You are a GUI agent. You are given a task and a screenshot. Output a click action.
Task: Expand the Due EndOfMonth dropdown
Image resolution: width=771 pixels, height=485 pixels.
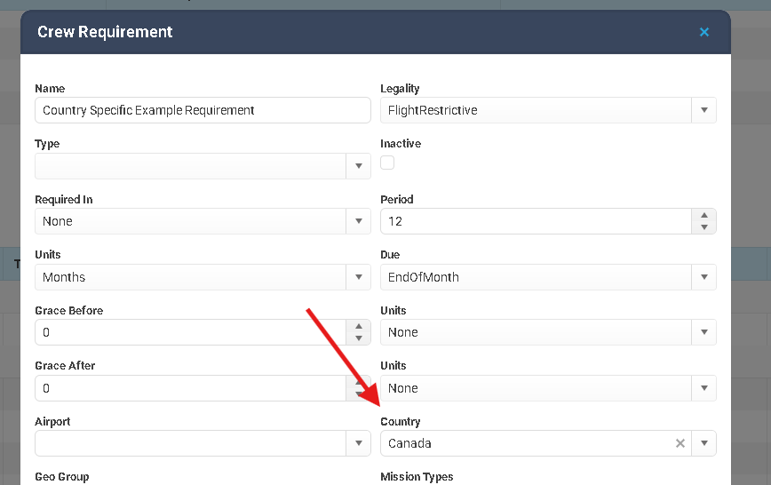pos(703,277)
